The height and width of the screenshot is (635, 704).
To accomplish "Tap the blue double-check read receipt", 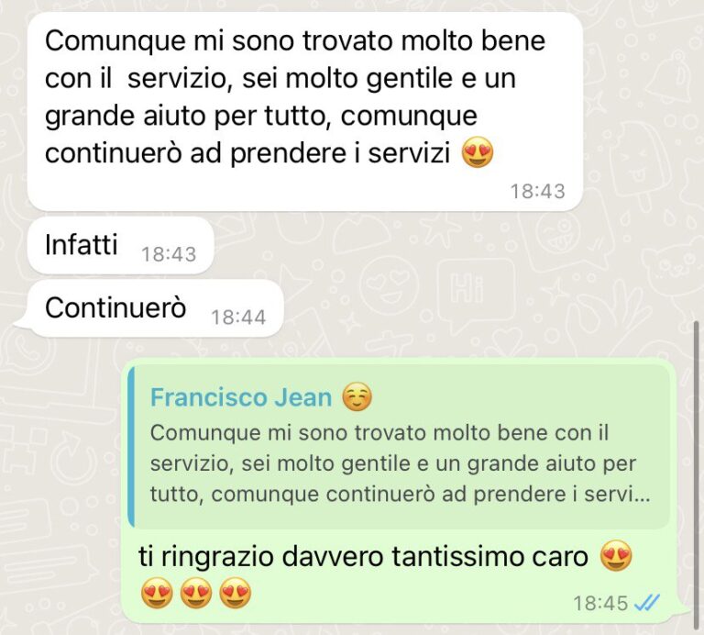I will pos(647,602).
